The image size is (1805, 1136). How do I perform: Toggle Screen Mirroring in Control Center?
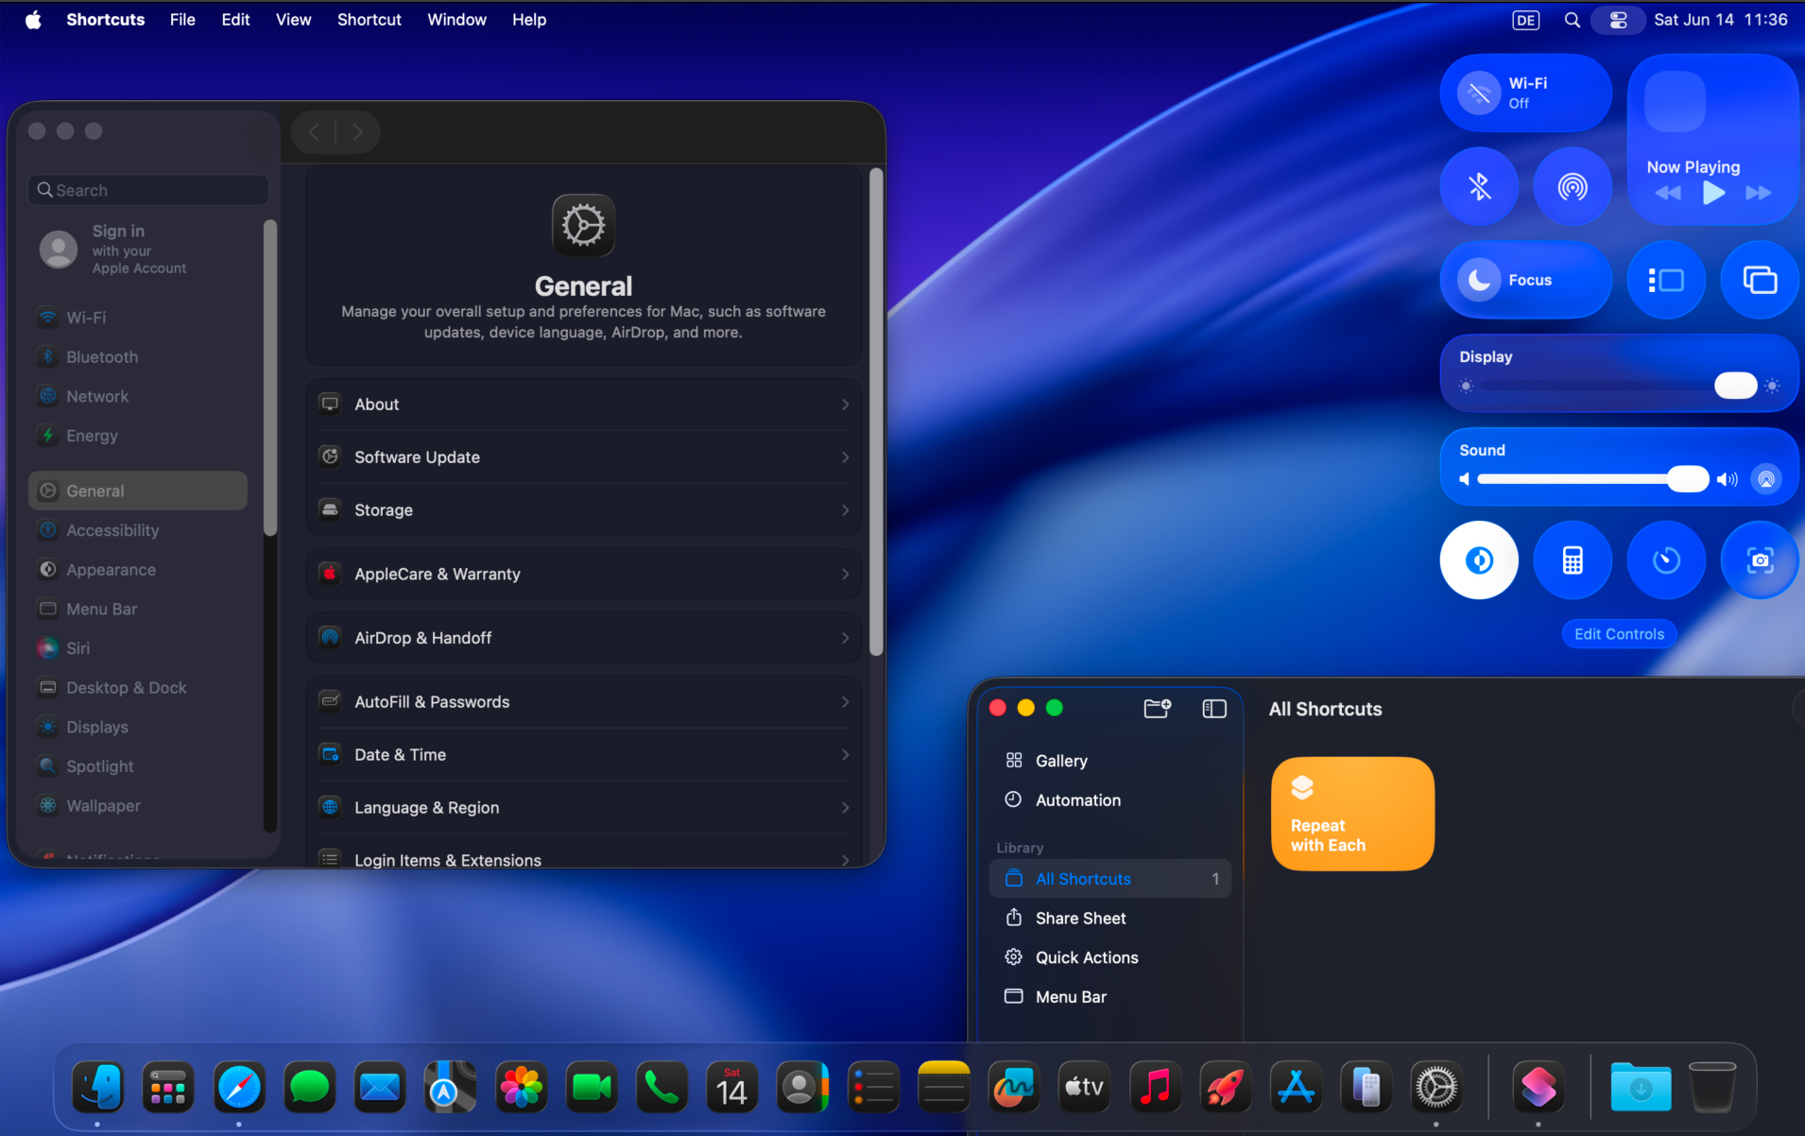(1760, 280)
